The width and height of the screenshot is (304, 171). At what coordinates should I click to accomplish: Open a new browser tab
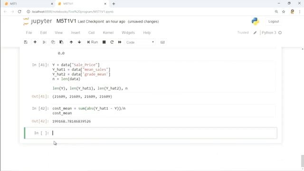tap(114, 4)
